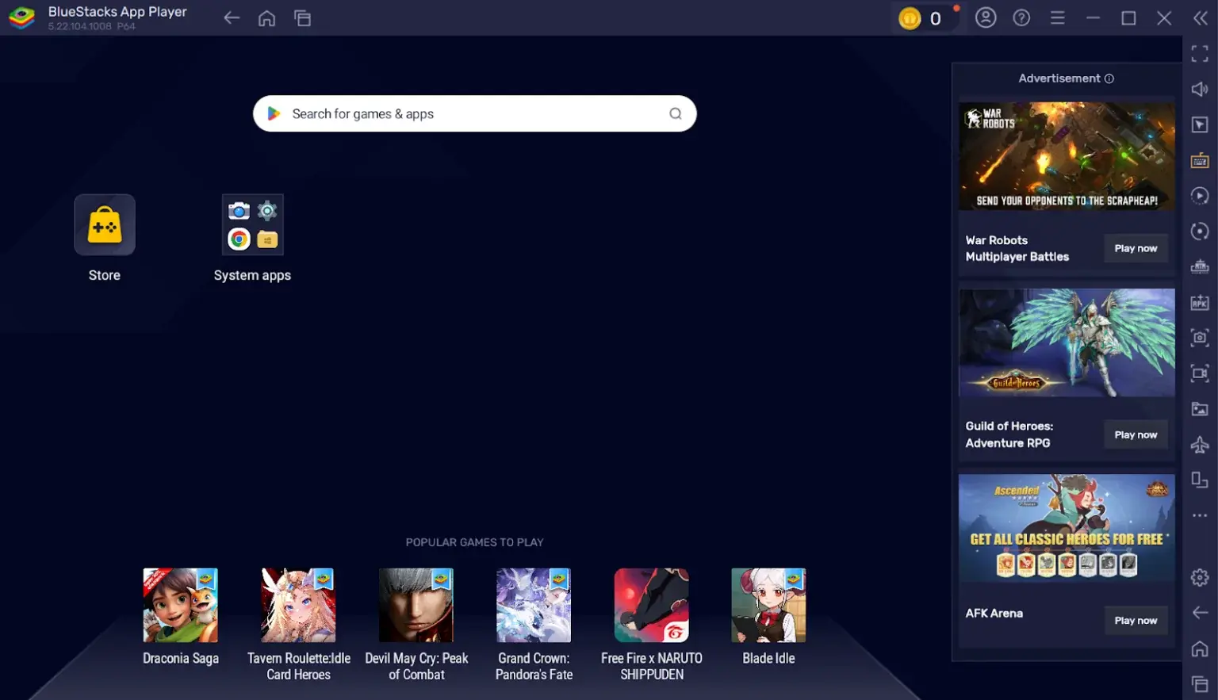Click the search bar for games and apps

[x=474, y=113]
